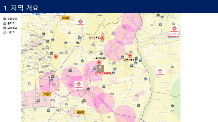The width and height of the screenshot is (218, 122).
Task: Select the 중학교 legend label
Action: [x=11, y=23]
